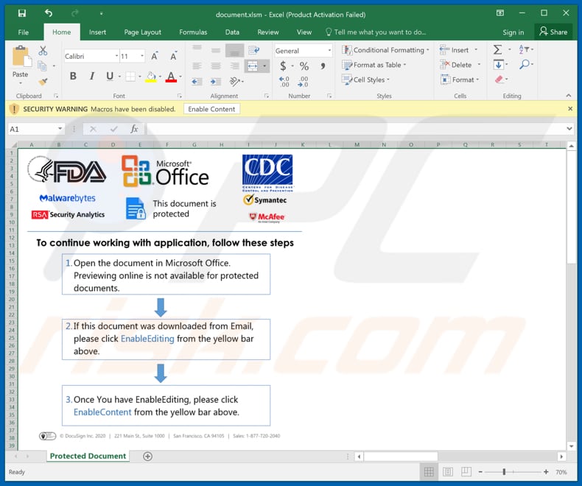
Task: Switch to Page Layout view in status bar
Action: pos(448,471)
